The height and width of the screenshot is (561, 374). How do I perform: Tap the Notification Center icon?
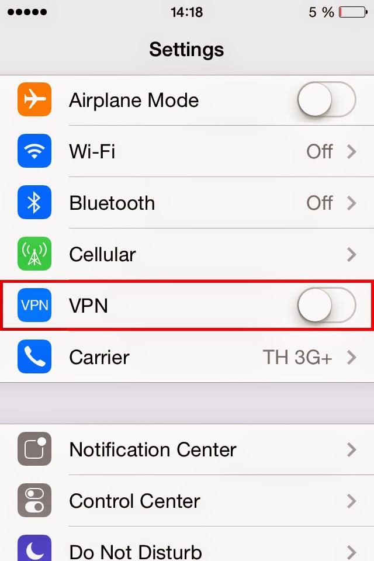tap(34, 449)
